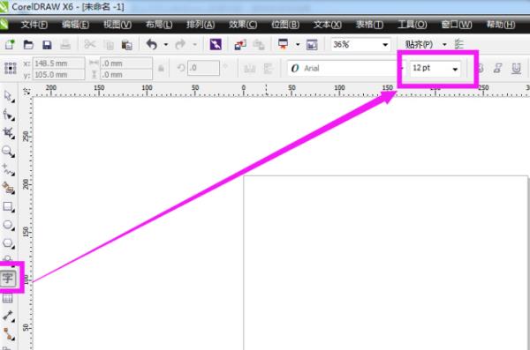This screenshot has height=350, width=530.
Task: Toggle underline text formatting
Action: click(x=516, y=68)
